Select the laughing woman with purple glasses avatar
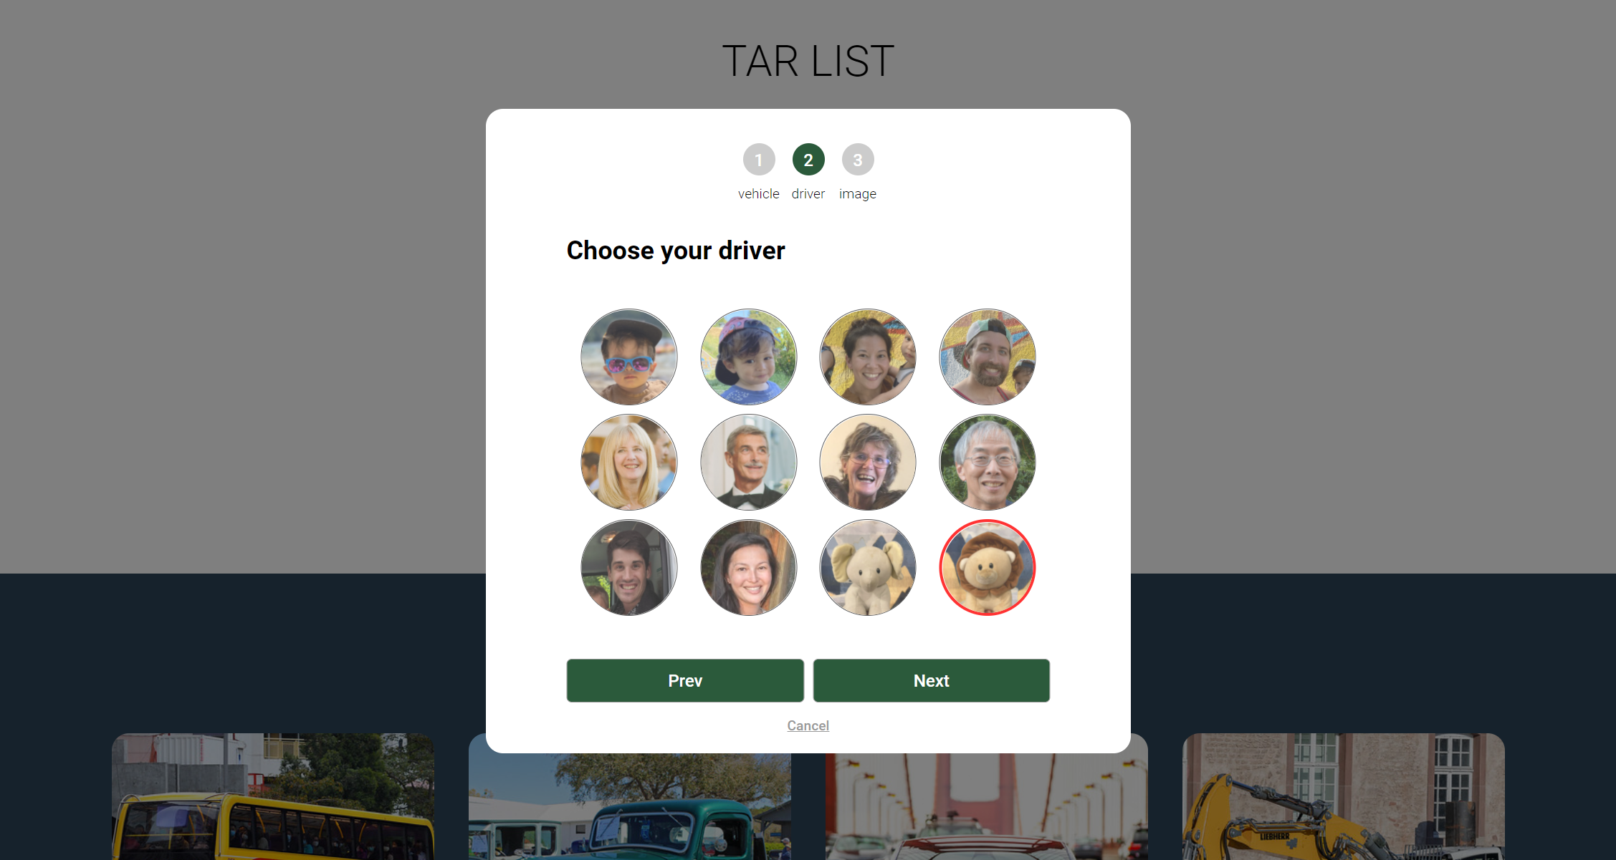This screenshot has width=1616, height=860. 868,462
